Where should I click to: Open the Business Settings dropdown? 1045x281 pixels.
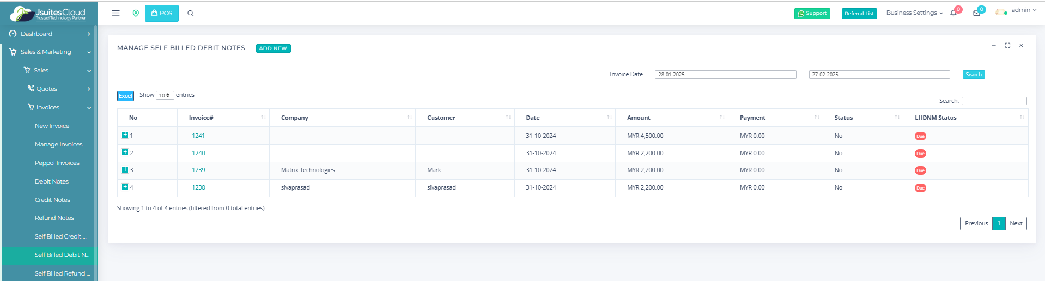[x=914, y=13]
